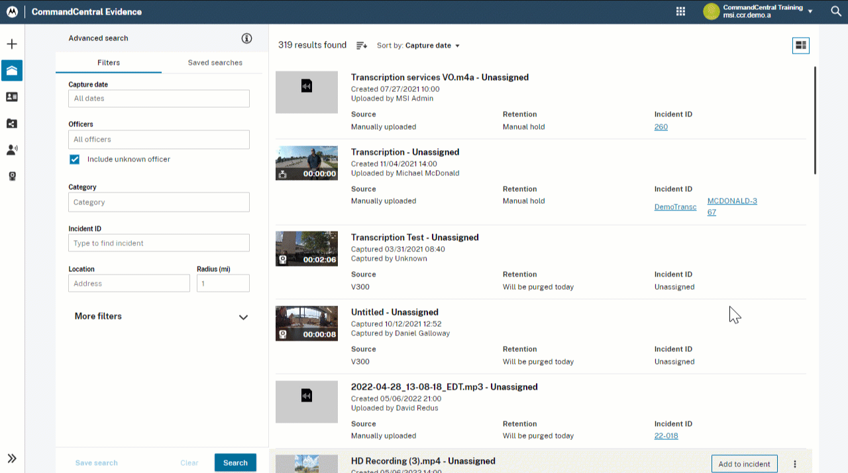The width and height of the screenshot is (848, 473).
Task: Click the Add to incident button
Action: pos(744,464)
